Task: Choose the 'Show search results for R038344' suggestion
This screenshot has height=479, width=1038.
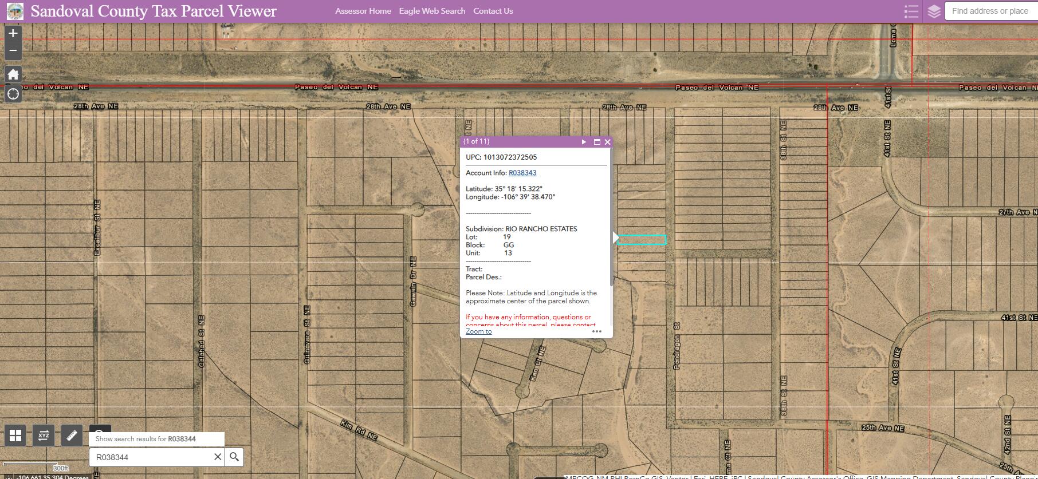Action: pyautogui.click(x=156, y=439)
